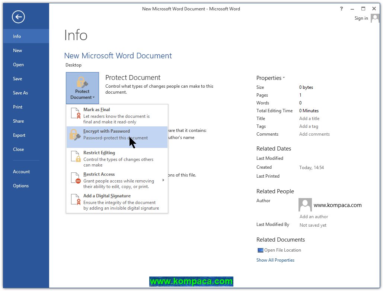The image size is (383, 291).
Task: Click Close in the sidebar
Action: (26, 149)
